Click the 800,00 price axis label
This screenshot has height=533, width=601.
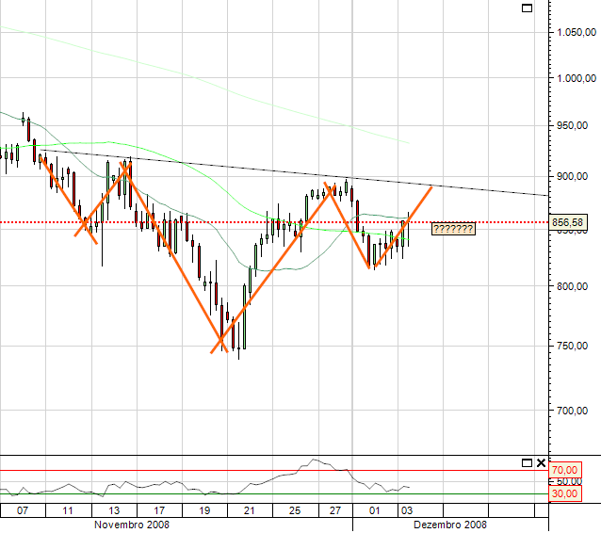(572, 286)
